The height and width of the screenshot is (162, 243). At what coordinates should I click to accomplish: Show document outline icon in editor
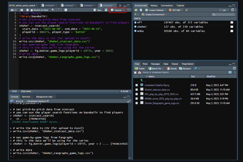tap(129, 10)
